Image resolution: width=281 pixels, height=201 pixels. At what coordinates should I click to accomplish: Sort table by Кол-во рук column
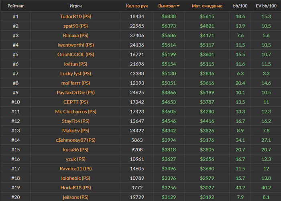137,6
